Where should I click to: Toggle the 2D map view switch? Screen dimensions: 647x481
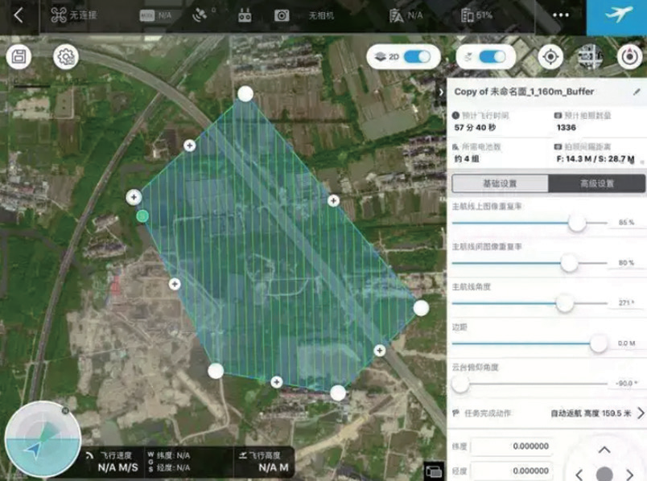(x=417, y=56)
